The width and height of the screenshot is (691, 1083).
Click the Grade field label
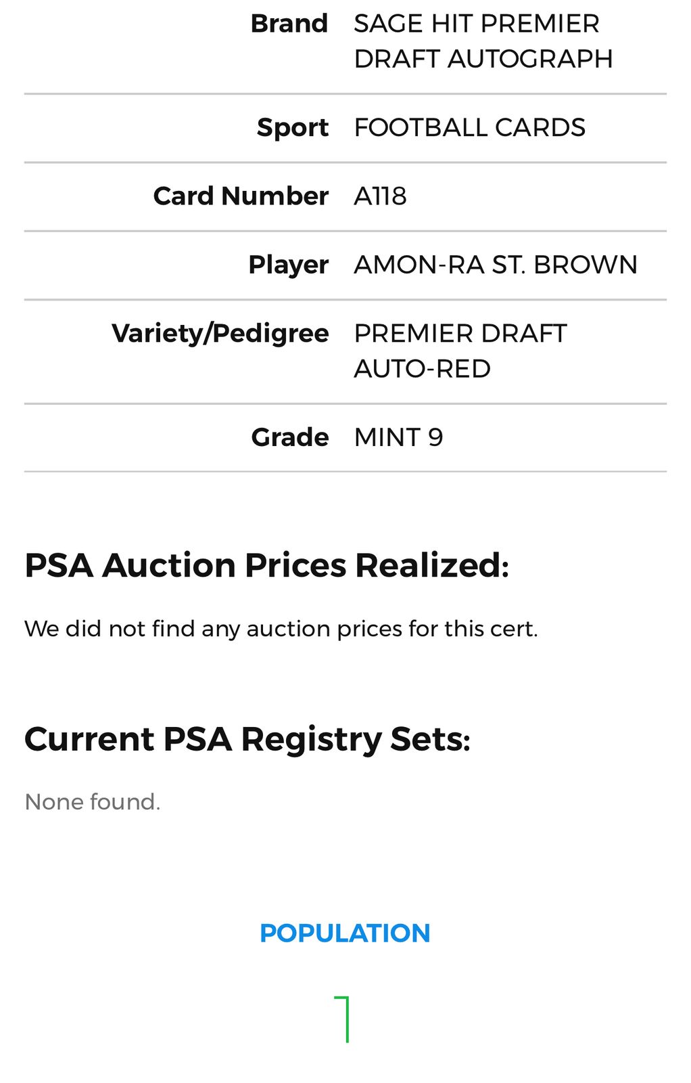[289, 437]
